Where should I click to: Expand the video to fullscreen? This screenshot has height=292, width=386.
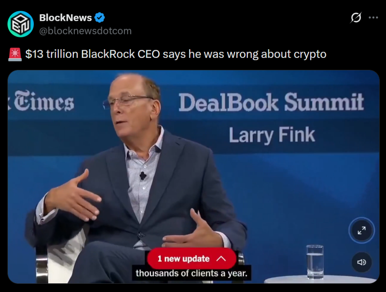click(x=361, y=230)
